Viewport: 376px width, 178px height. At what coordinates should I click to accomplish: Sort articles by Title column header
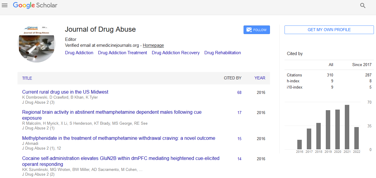click(x=27, y=78)
